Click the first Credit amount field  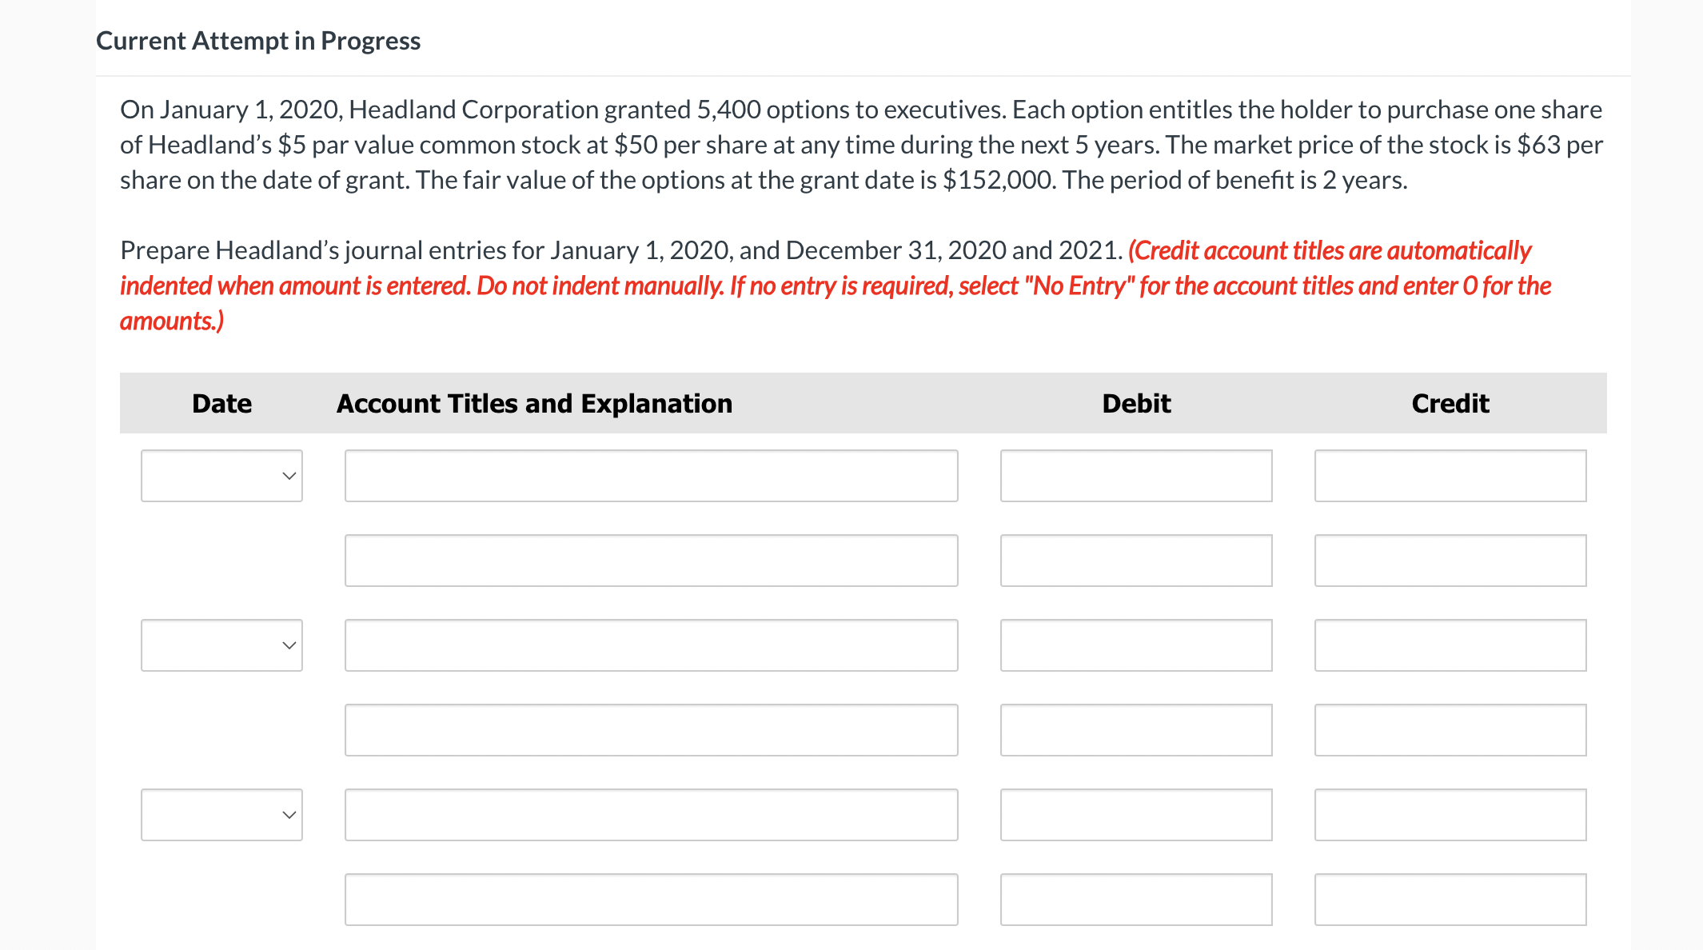coord(1450,476)
